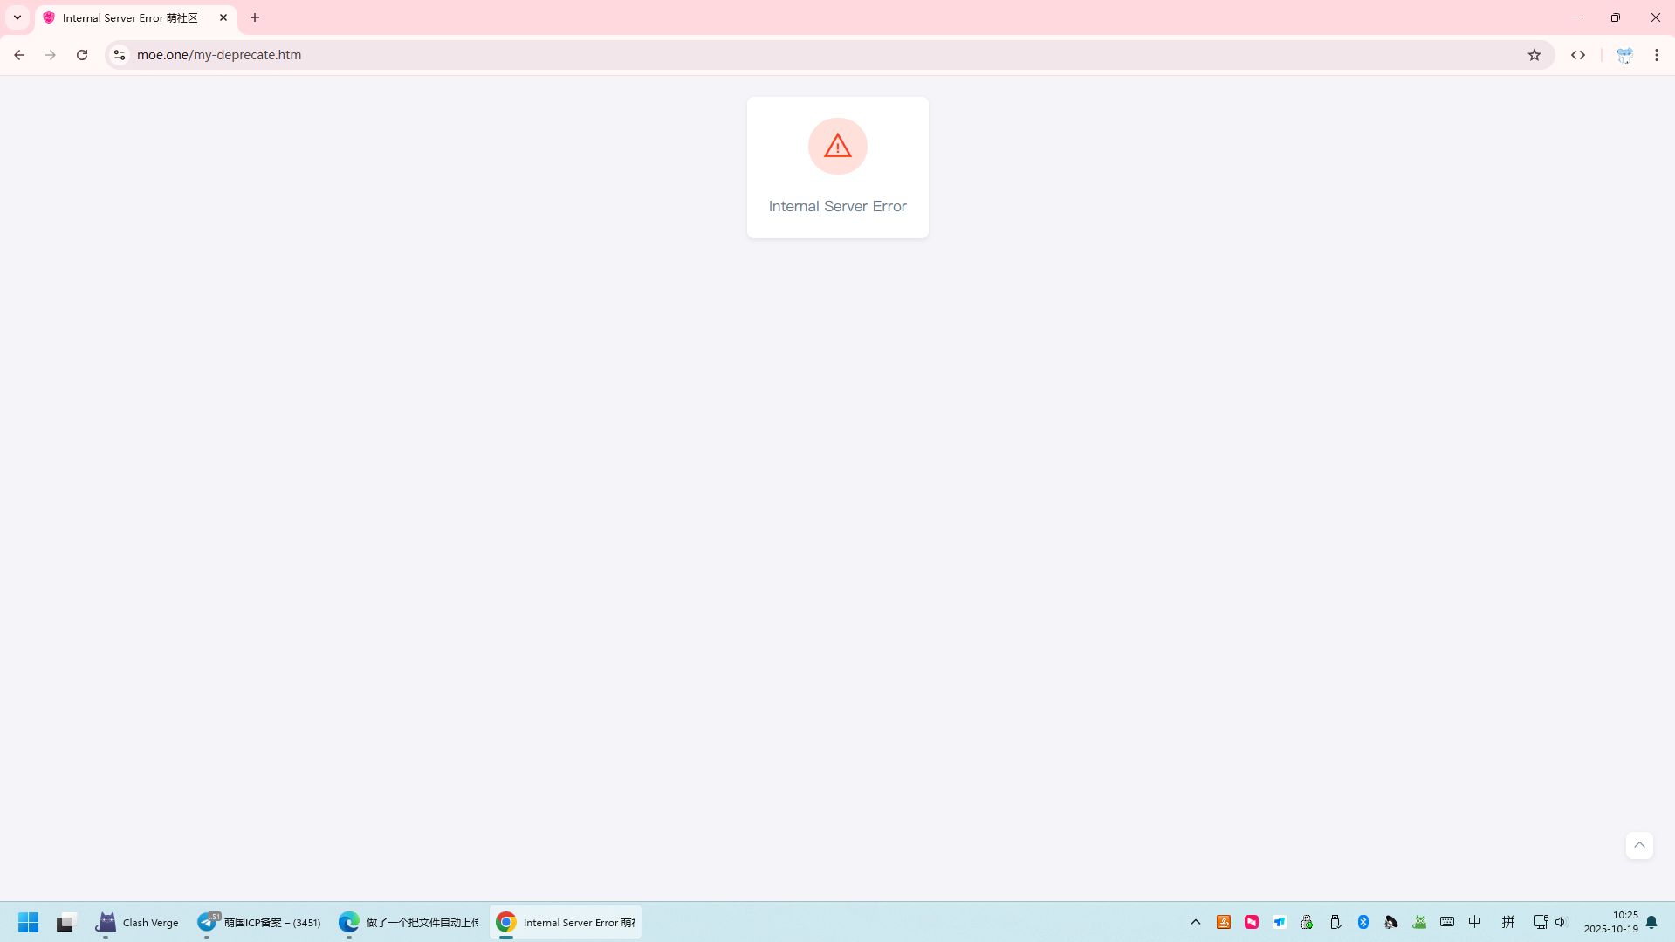
Task: Show hidden system tray icons
Action: (1196, 922)
